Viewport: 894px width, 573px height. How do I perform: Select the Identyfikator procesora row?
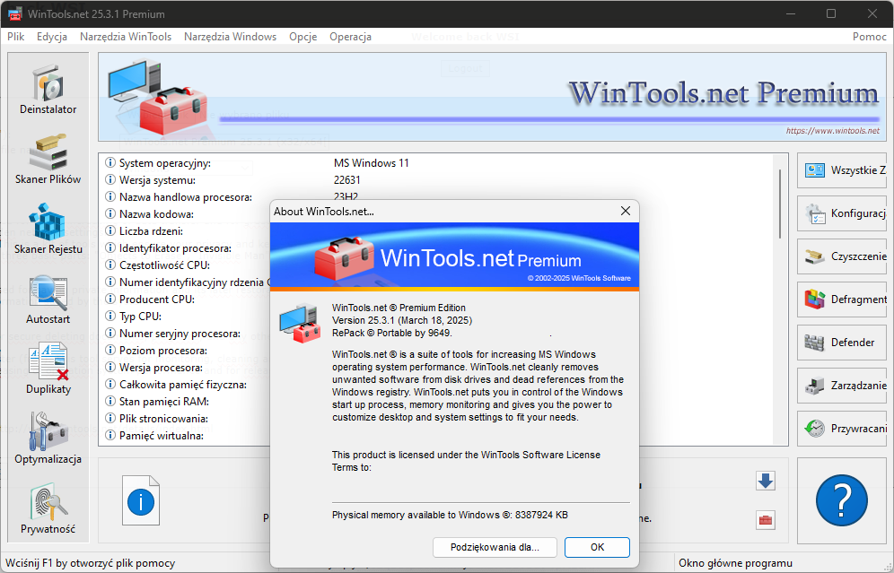pyautogui.click(x=175, y=248)
